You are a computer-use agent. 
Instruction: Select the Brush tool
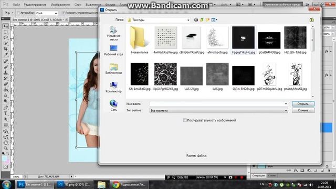point(6,67)
